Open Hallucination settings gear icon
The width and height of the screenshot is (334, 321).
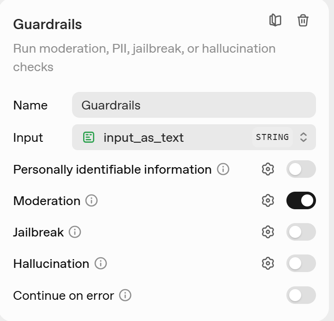point(267,263)
